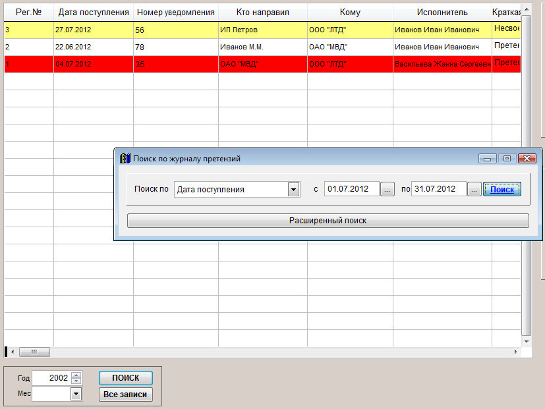Select registration number 3 cell
545x409 pixels.
coord(29,30)
